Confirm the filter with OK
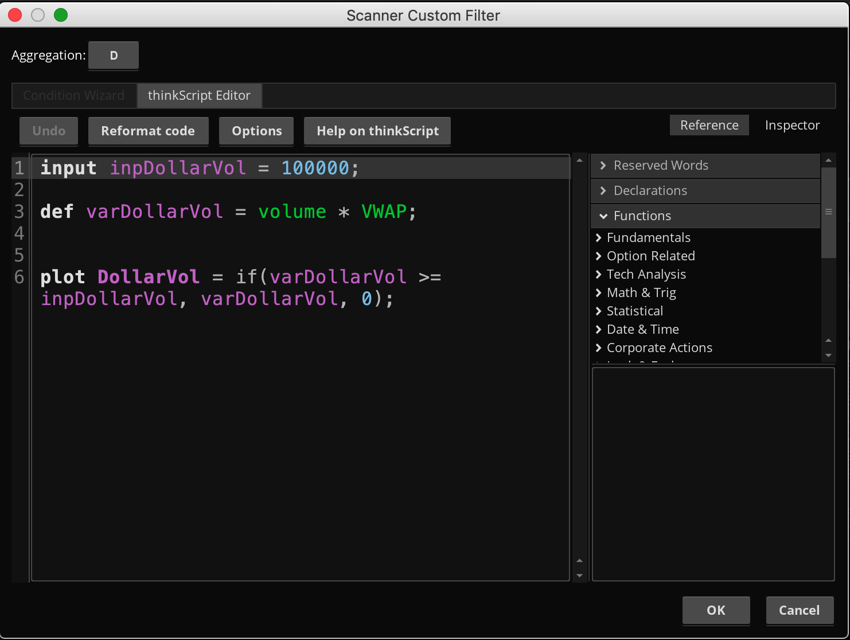This screenshot has width=850, height=640. [x=716, y=610]
